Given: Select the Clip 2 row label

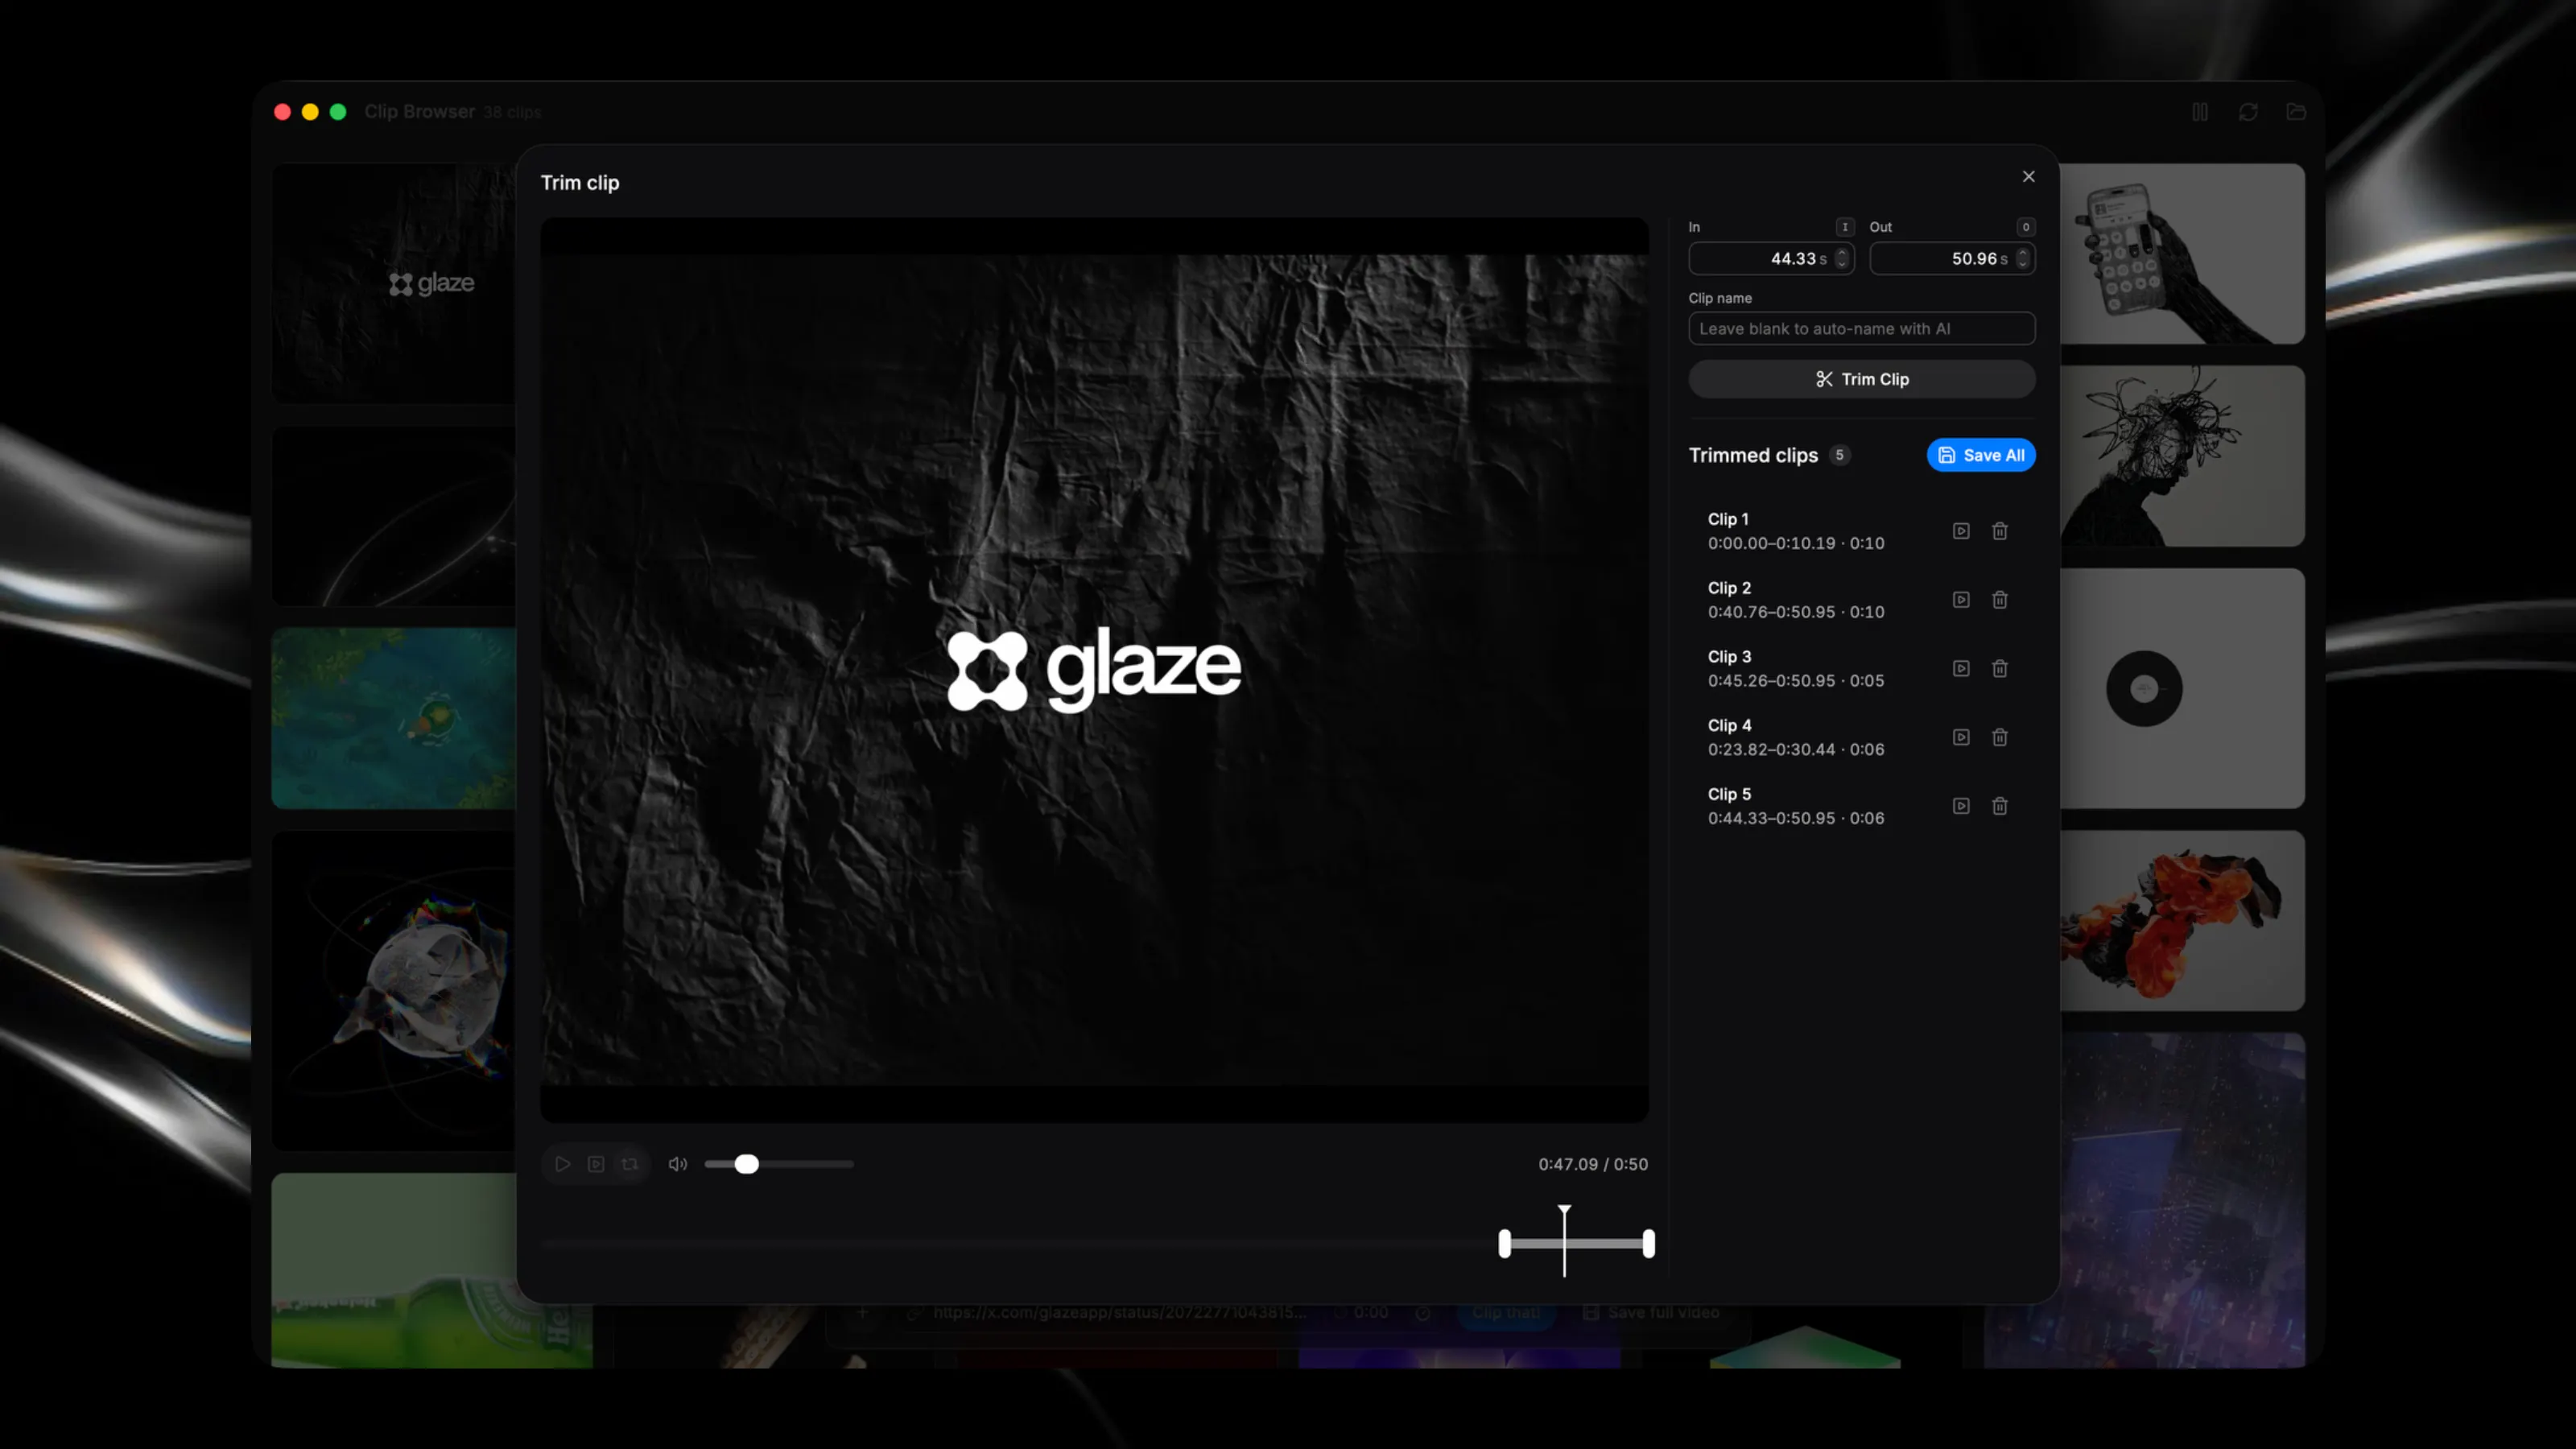Looking at the screenshot, I should pos(1729,588).
